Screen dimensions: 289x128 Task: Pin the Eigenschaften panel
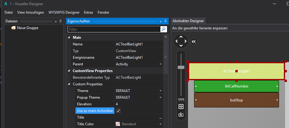[x=165, y=21]
